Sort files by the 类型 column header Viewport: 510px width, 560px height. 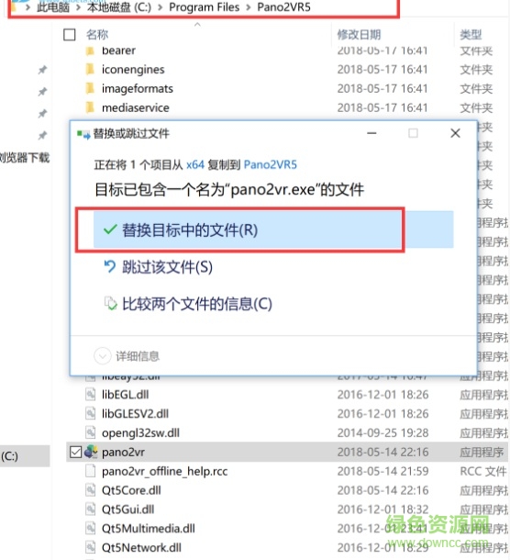pos(471,35)
